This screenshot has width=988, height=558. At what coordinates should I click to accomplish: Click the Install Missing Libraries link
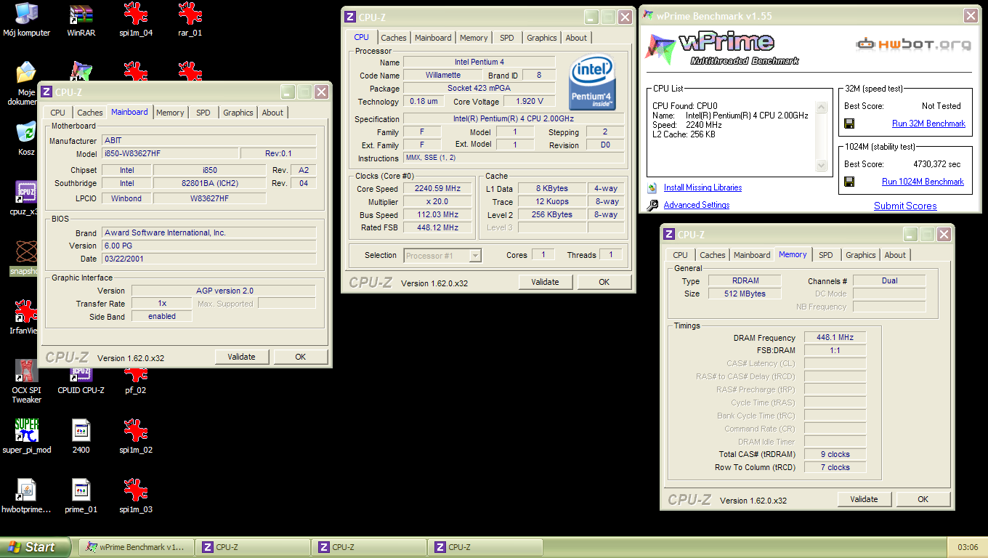702,187
